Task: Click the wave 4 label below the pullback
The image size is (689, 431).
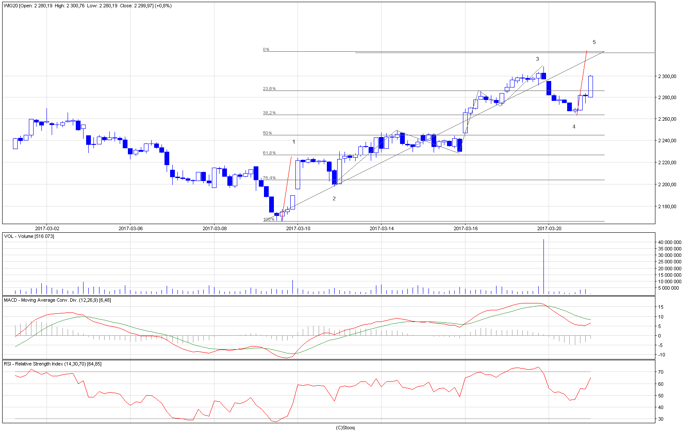Action: pyautogui.click(x=574, y=127)
